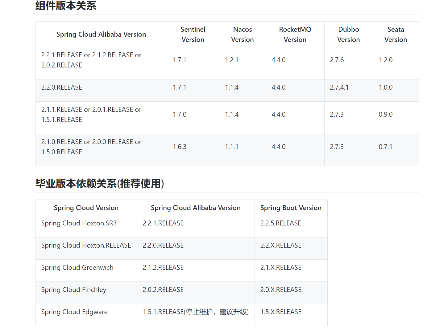Image resolution: width=431 pixels, height=328 pixels.
Task: Click the Dubbo version 2.7.4.1 cell
Action: tap(339, 87)
